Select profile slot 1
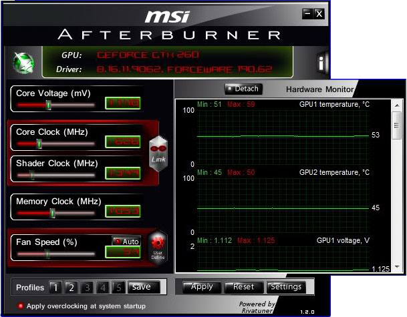 click(55, 288)
